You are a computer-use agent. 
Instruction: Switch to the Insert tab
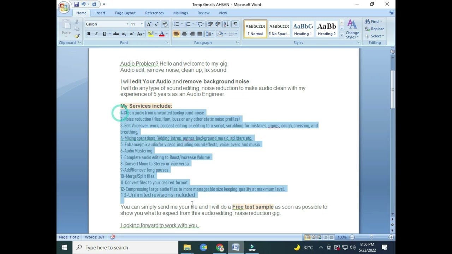(100, 13)
